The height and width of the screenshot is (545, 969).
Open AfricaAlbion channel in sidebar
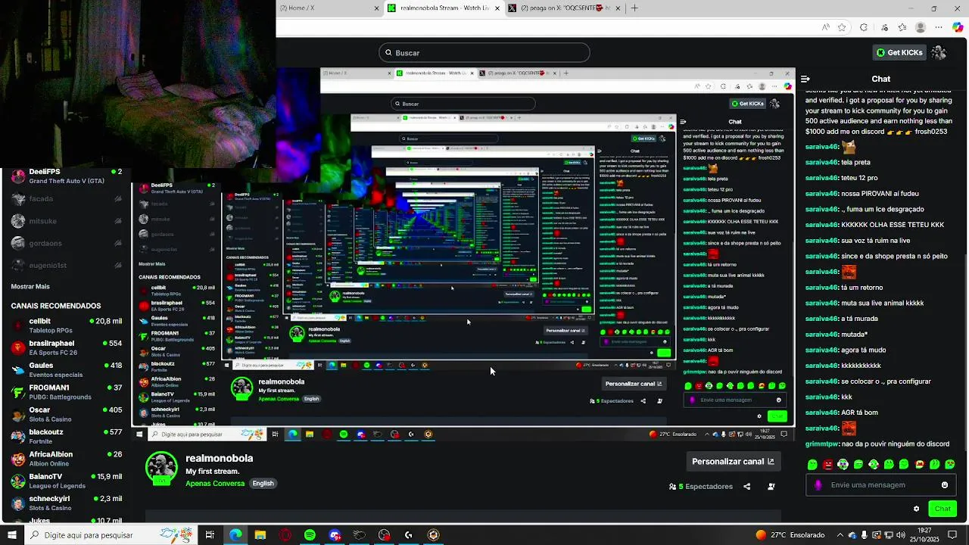66,459
